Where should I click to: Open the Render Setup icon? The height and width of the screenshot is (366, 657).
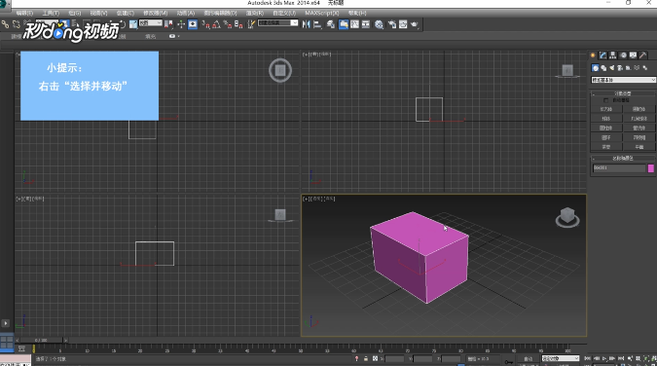click(x=392, y=24)
